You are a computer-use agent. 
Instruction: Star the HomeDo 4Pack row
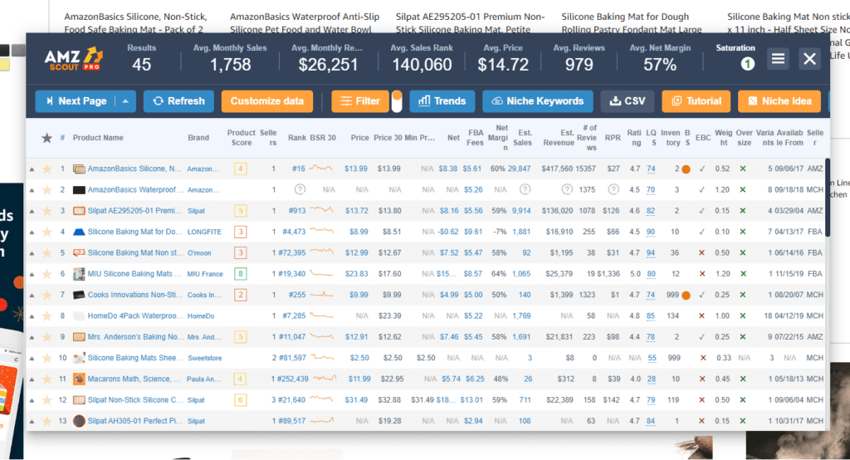pyautogui.click(x=47, y=316)
